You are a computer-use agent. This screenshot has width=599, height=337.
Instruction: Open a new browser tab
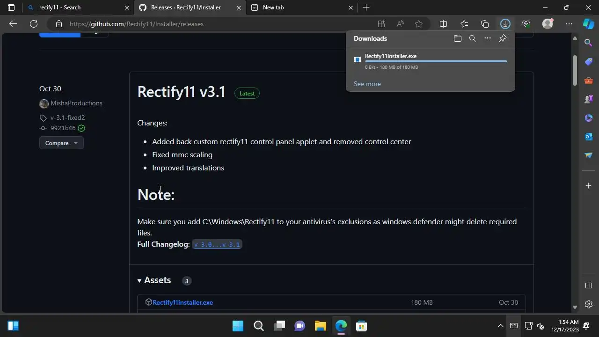click(x=366, y=7)
